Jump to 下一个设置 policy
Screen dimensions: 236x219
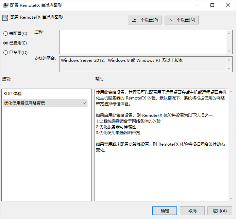click(x=182, y=20)
